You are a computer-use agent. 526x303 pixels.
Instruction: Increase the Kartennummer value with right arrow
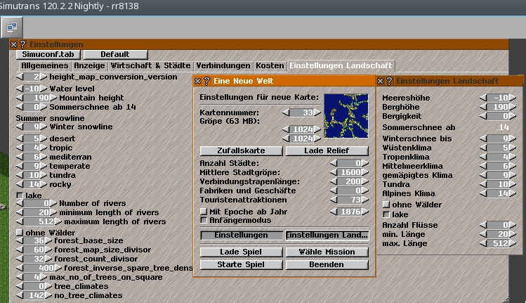tap(317, 112)
